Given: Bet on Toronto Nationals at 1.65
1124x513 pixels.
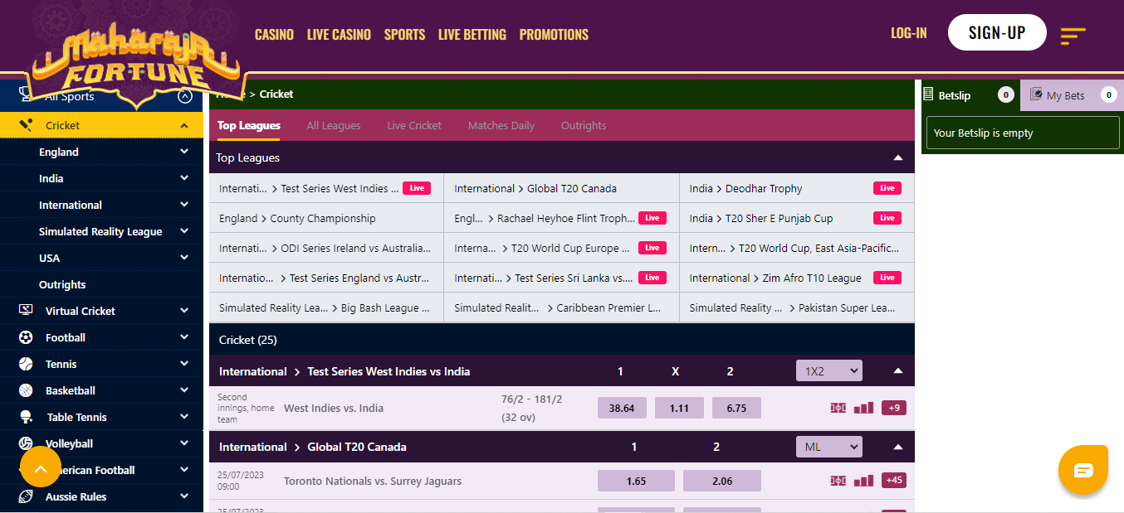Looking at the screenshot, I should (x=637, y=481).
